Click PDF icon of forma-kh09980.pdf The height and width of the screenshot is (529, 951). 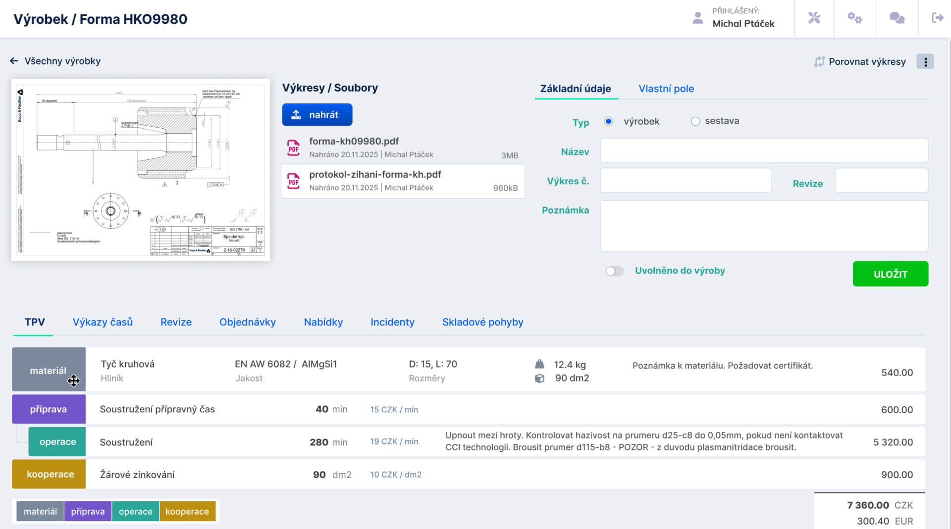coord(293,147)
